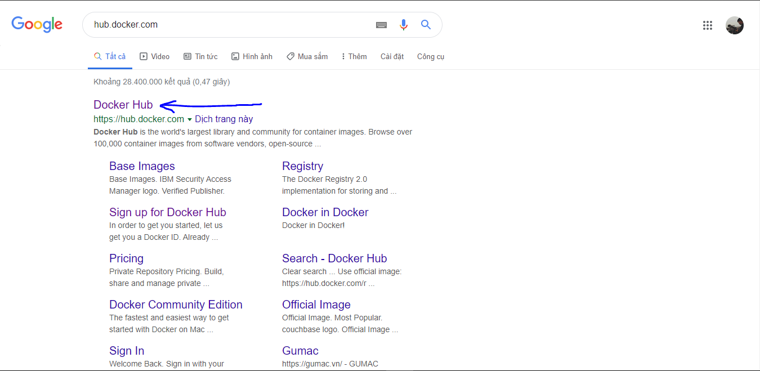Click the Dịch trang này link
The image size is (760, 371).
pos(224,119)
